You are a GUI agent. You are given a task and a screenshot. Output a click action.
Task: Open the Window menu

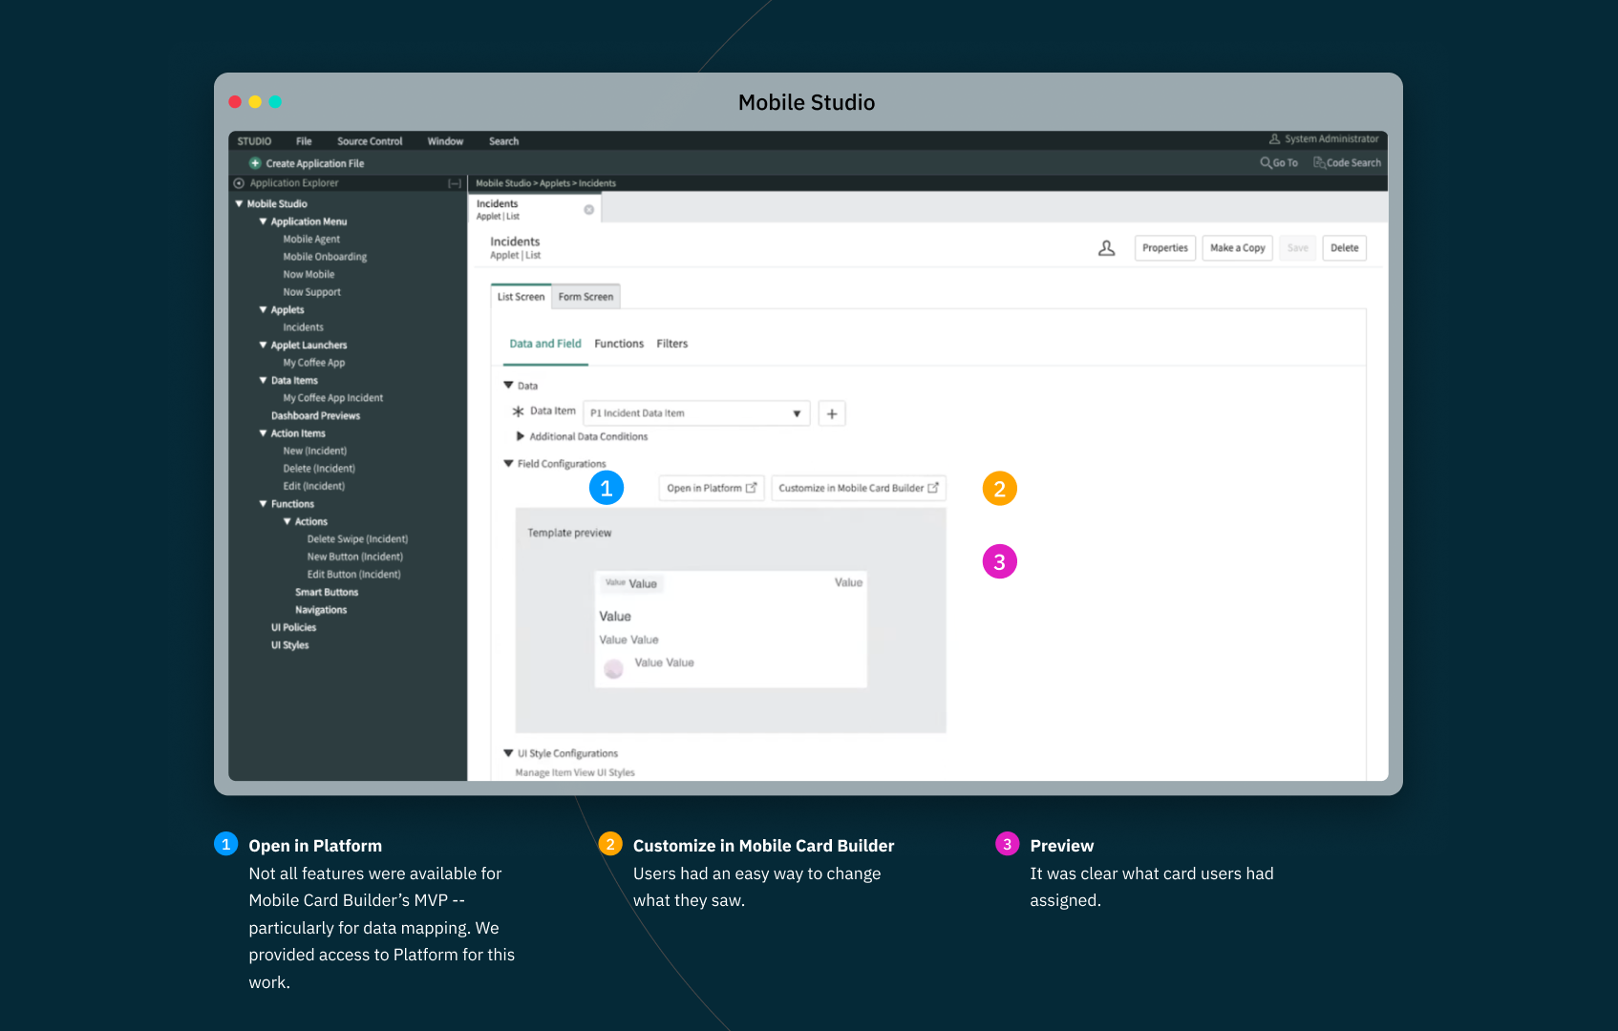pos(445,141)
